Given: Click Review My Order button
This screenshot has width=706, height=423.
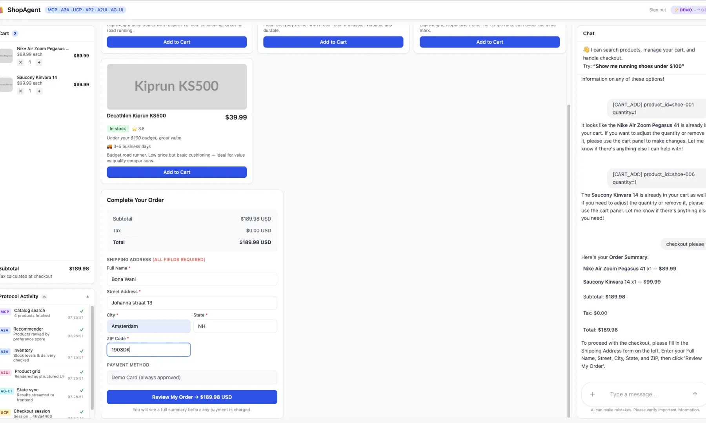Looking at the screenshot, I should tap(192, 397).
